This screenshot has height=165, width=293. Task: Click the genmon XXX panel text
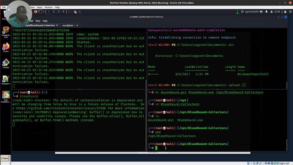pyautogui.click(x=252, y=11)
